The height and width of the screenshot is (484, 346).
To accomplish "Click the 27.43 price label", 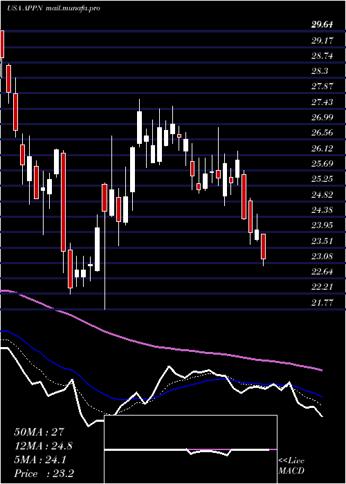I will 322,102.
